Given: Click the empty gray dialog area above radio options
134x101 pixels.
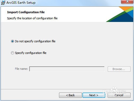Looking at the screenshot, I should pyautogui.click(x=67, y=30).
